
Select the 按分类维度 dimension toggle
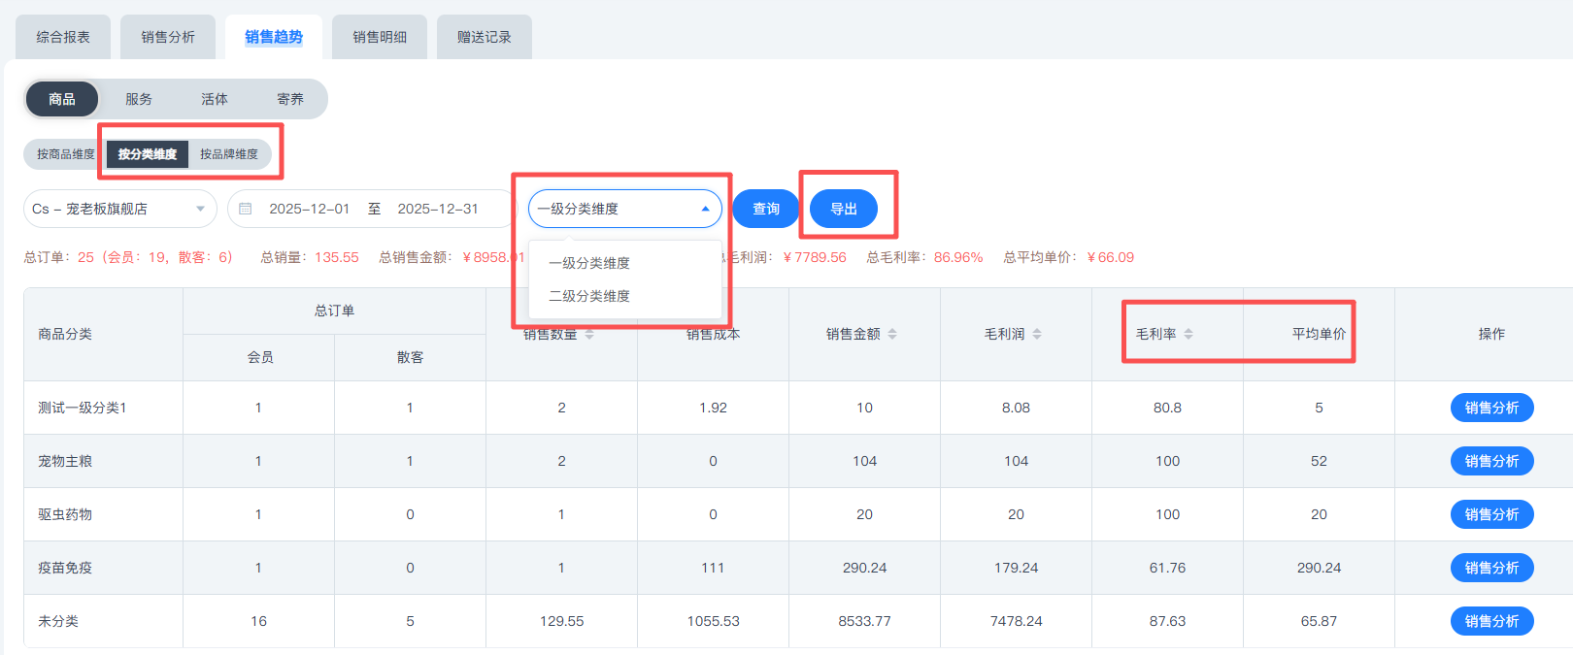click(x=148, y=154)
